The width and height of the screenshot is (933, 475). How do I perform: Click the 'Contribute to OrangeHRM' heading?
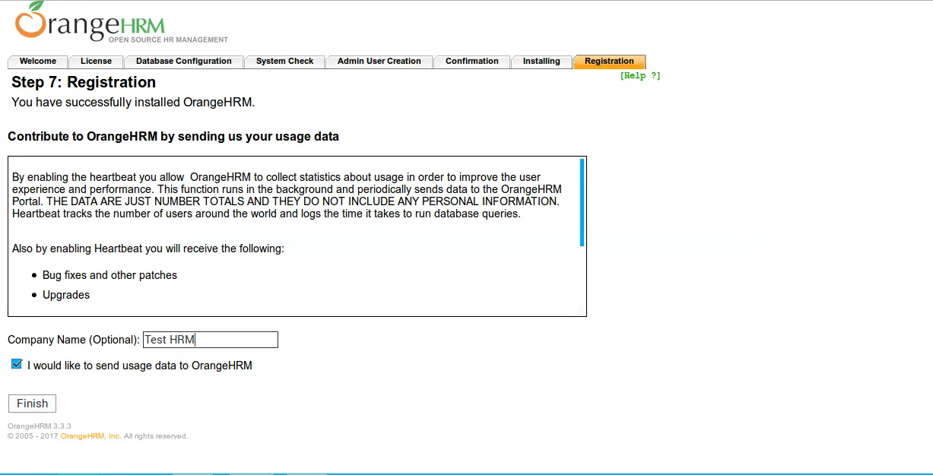click(x=173, y=137)
